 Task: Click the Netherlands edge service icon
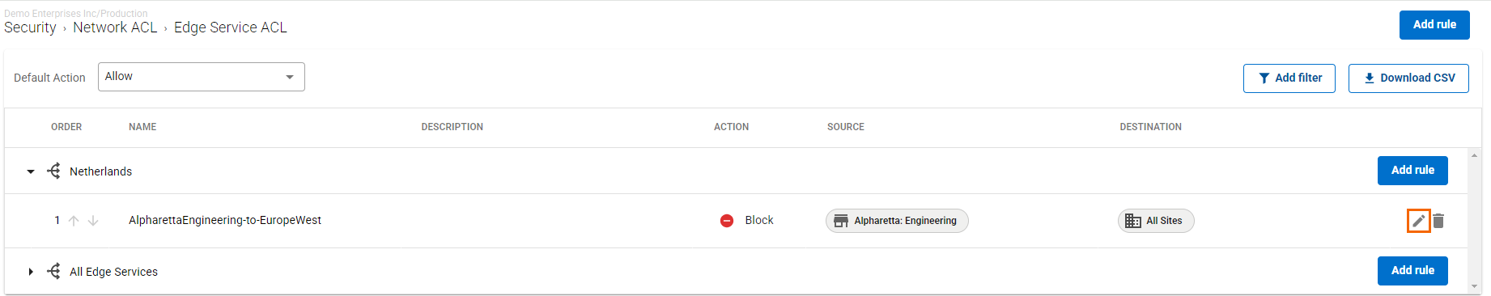pyautogui.click(x=53, y=171)
